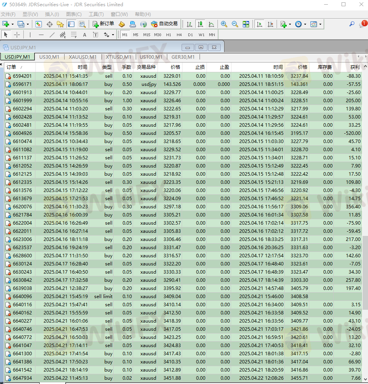Zoom in on the chart with magnifier plus

(224, 24)
